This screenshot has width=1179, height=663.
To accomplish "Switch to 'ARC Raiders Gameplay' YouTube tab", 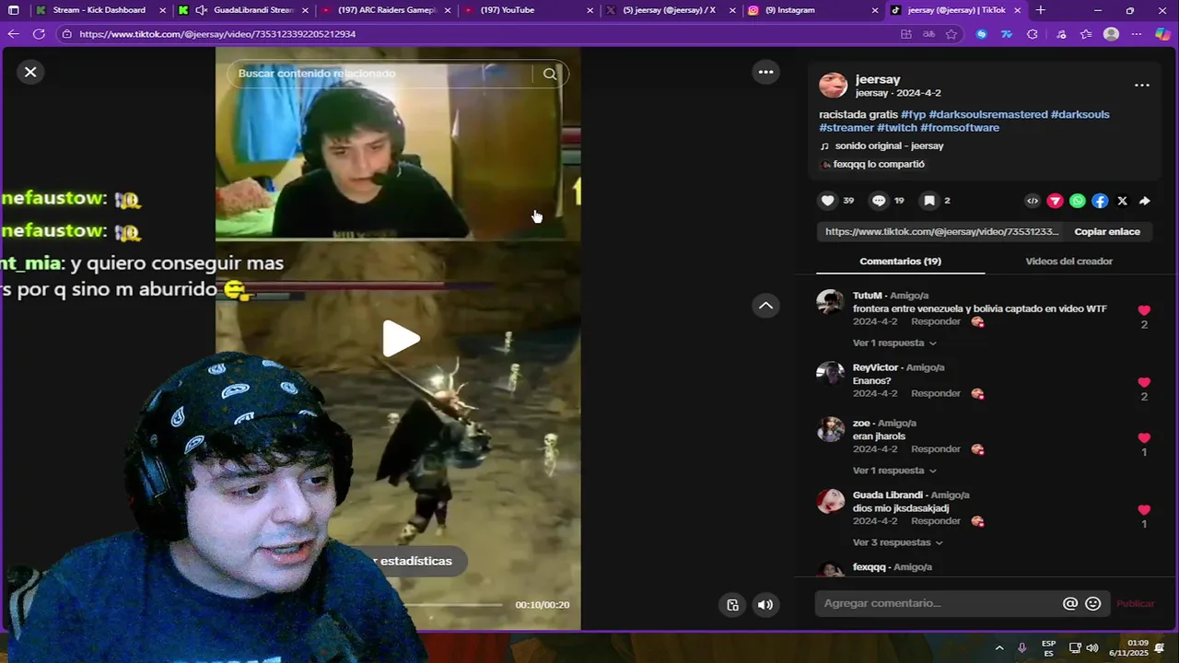I will (386, 10).
